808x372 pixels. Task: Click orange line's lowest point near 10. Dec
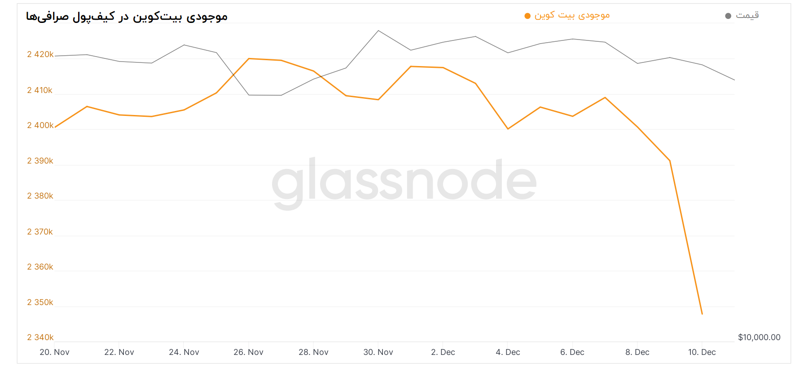(x=702, y=314)
